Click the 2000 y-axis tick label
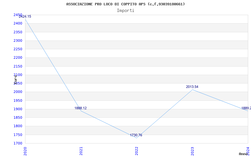Screen dimensions: 251x157 [x=18, y=92]
